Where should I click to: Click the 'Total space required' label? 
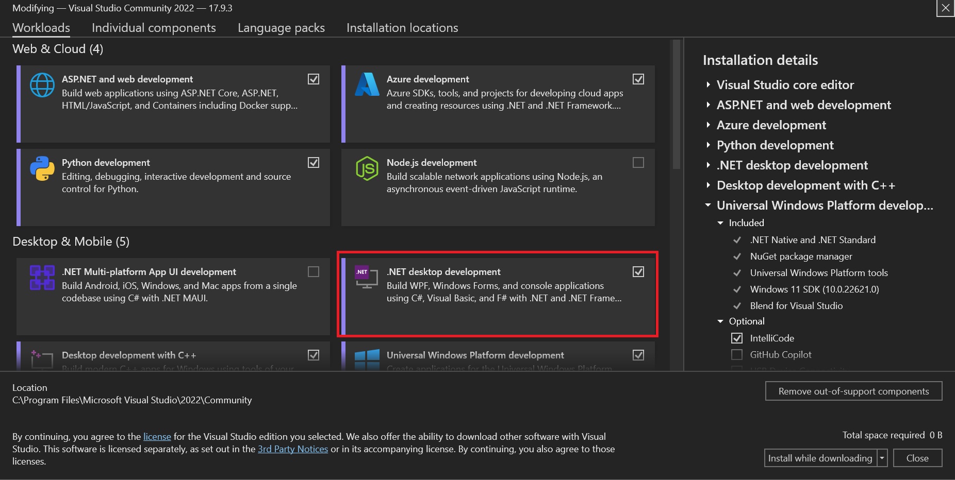coord(883,435)
